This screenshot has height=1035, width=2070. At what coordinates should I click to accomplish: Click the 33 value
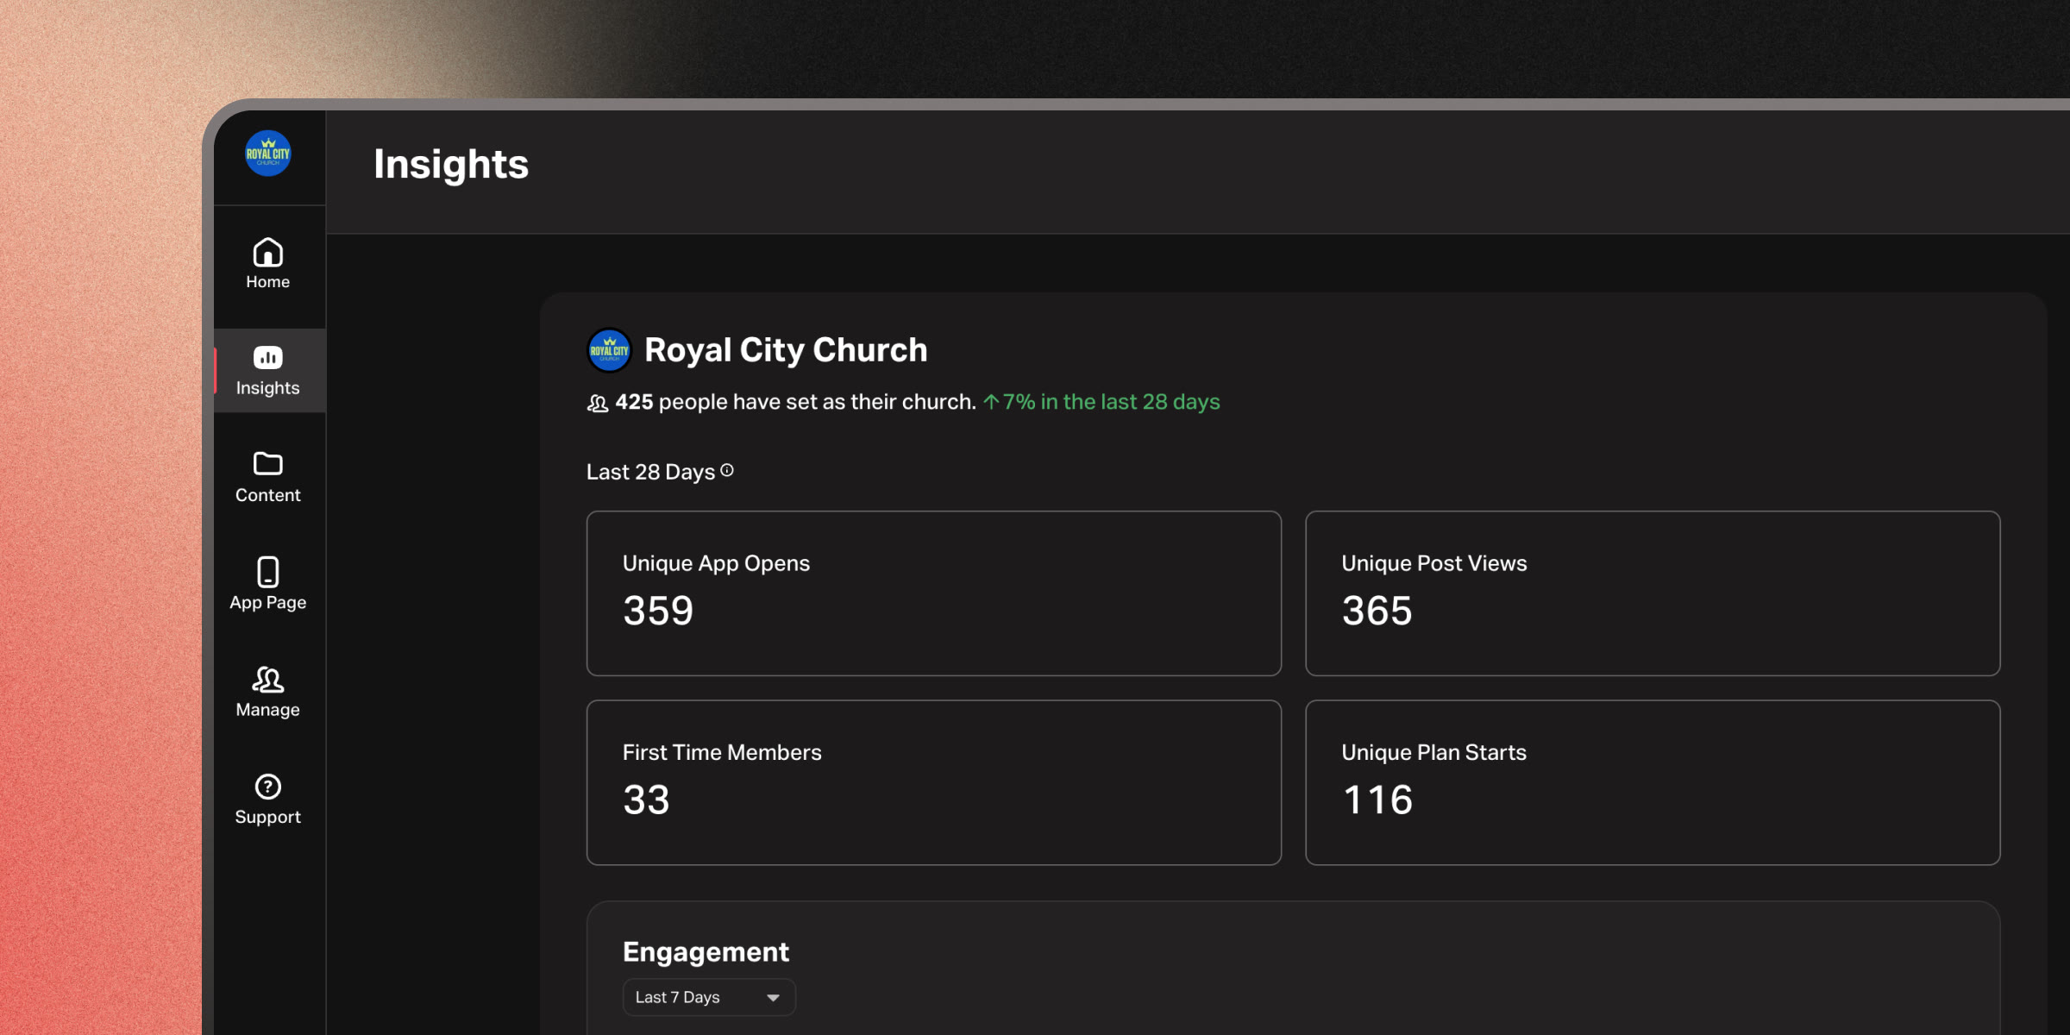646,800
